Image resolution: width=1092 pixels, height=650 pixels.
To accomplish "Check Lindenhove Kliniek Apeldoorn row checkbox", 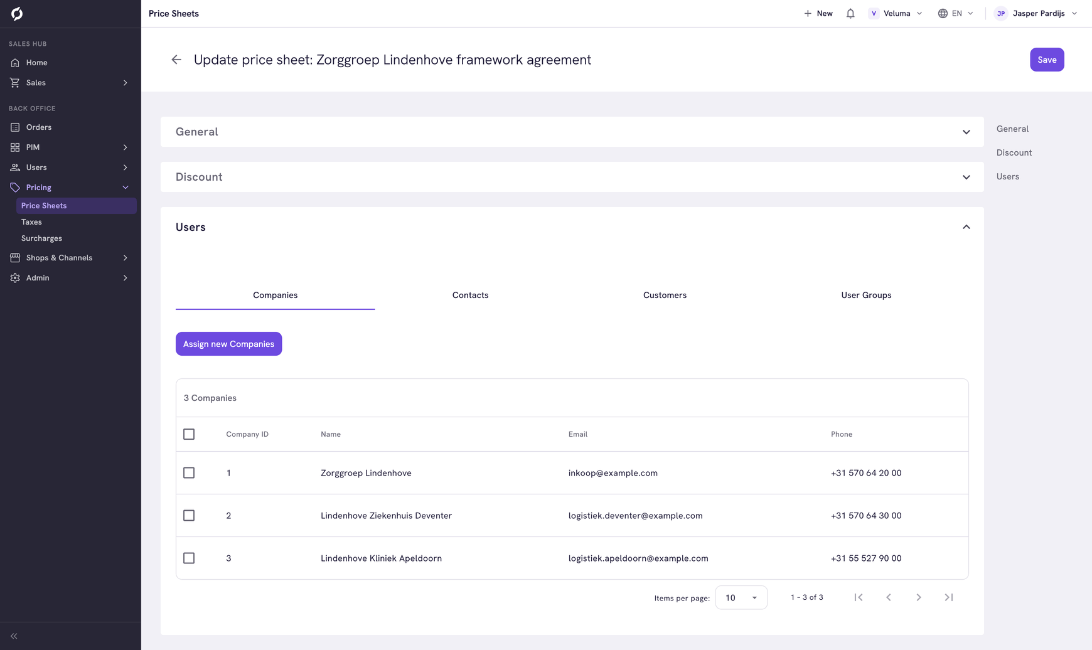I will click(189, 558).
